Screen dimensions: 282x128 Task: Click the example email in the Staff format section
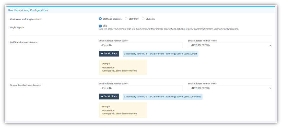point(119,69)
